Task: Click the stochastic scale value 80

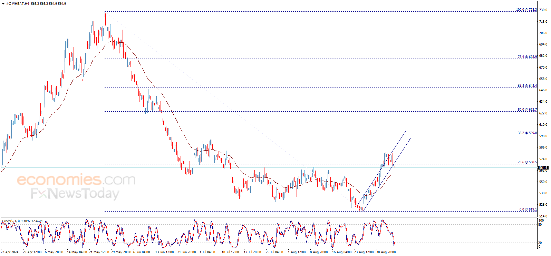Action: tap(540, 225)
